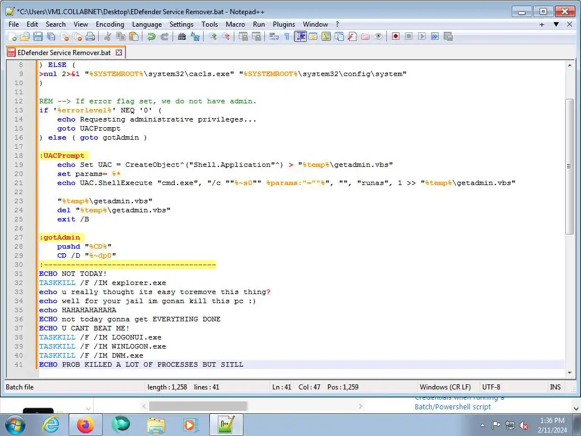Show hidden tray icons arrow

482,425
